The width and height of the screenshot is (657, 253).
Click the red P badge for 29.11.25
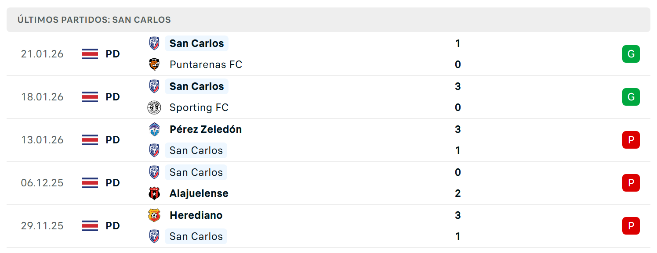pos(631,226)
